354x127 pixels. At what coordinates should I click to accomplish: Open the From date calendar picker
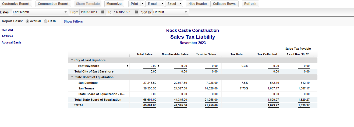(103, 12)
